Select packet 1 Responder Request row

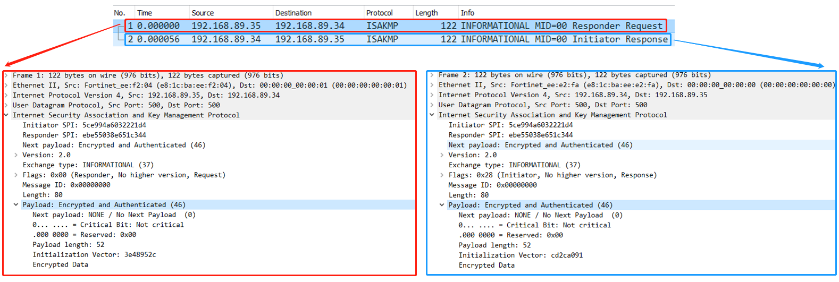(x=393, y=25)
